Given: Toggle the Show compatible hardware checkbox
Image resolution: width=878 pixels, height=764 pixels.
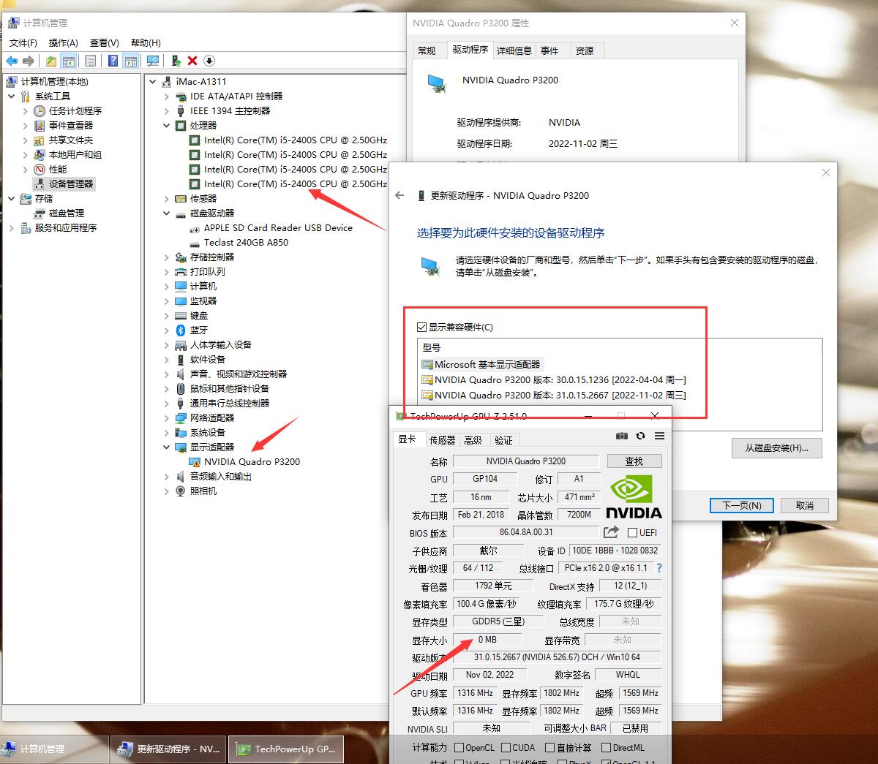Looking at the screenshot, I should point(421,327).
